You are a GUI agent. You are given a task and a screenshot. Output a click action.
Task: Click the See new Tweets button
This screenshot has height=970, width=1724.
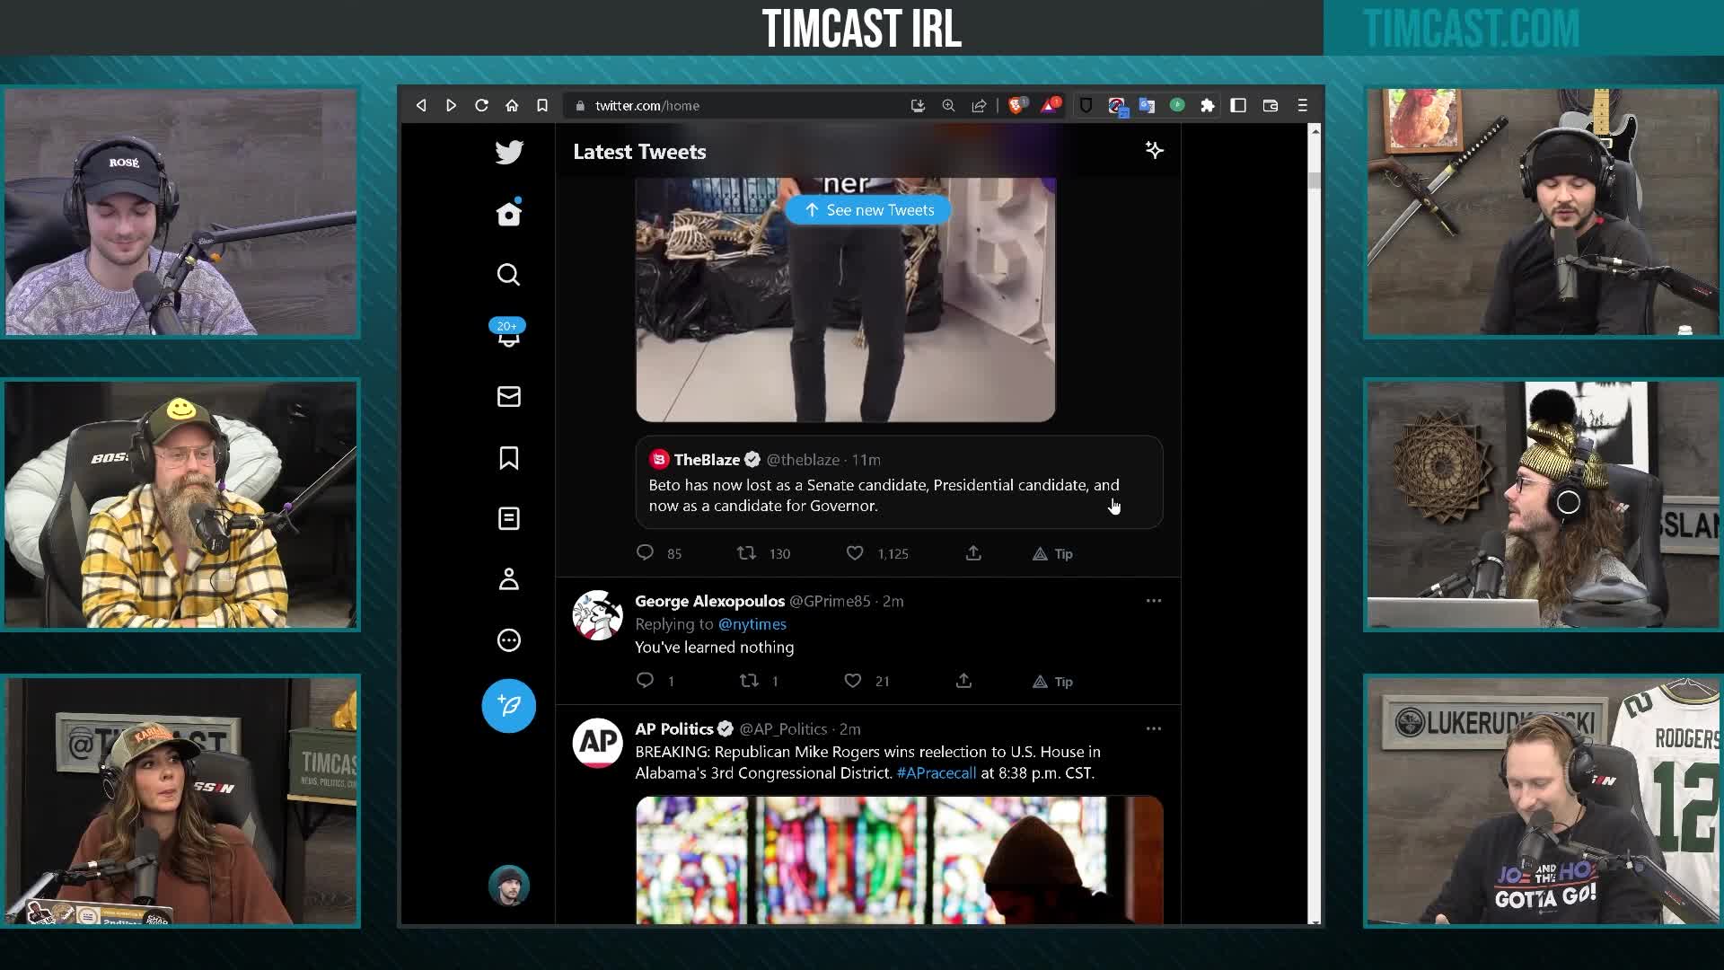(867, 209)
